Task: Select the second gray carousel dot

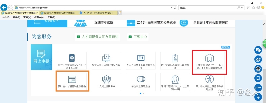Action: click(x=144, y=93)
